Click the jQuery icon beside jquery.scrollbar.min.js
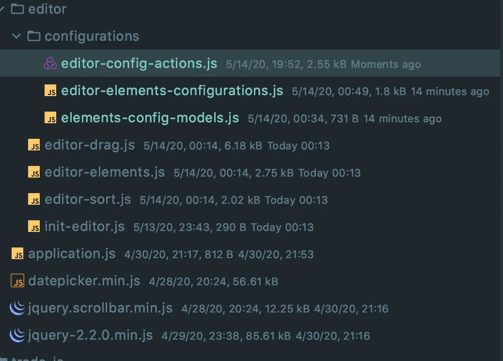Screen dimensions: 503x361 (17, 308)
